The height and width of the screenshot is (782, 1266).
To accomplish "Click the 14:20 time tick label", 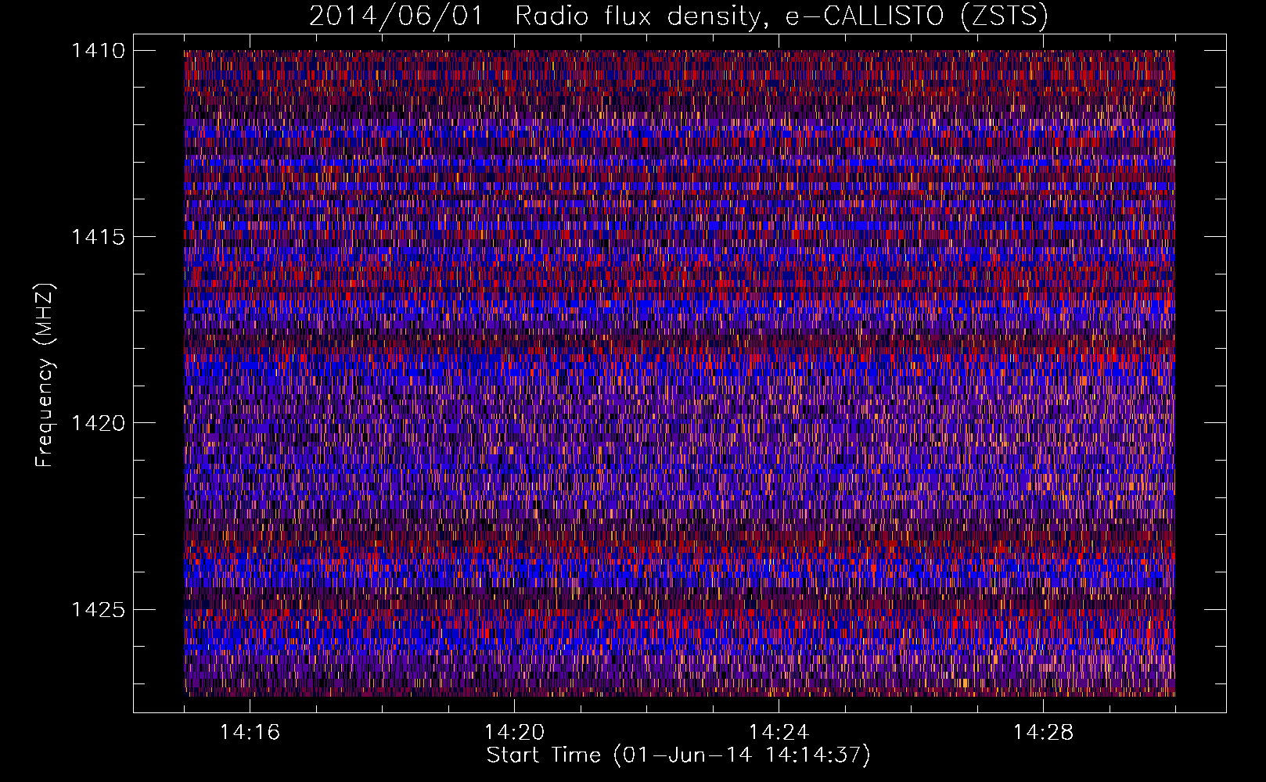I will coord(514,732).
